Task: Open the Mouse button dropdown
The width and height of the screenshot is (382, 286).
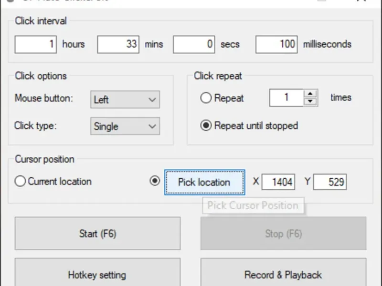Action: (125, 100)
